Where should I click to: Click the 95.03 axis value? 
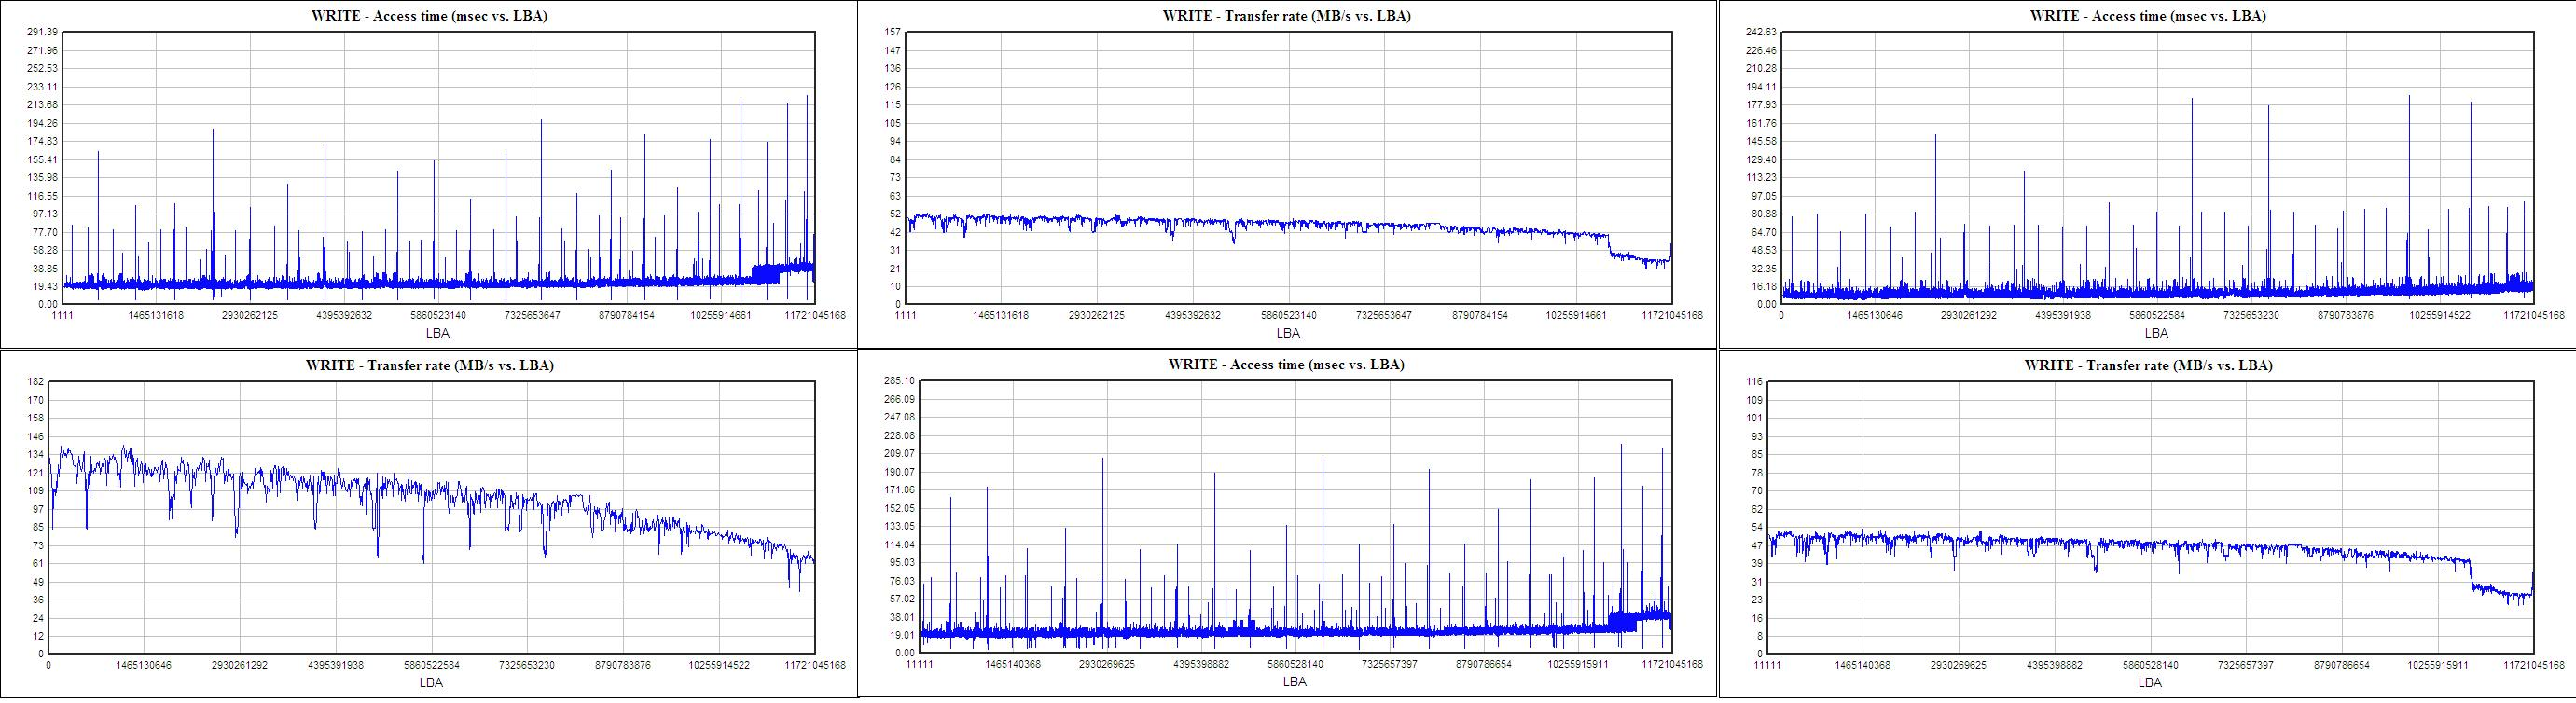click(903, 562)
